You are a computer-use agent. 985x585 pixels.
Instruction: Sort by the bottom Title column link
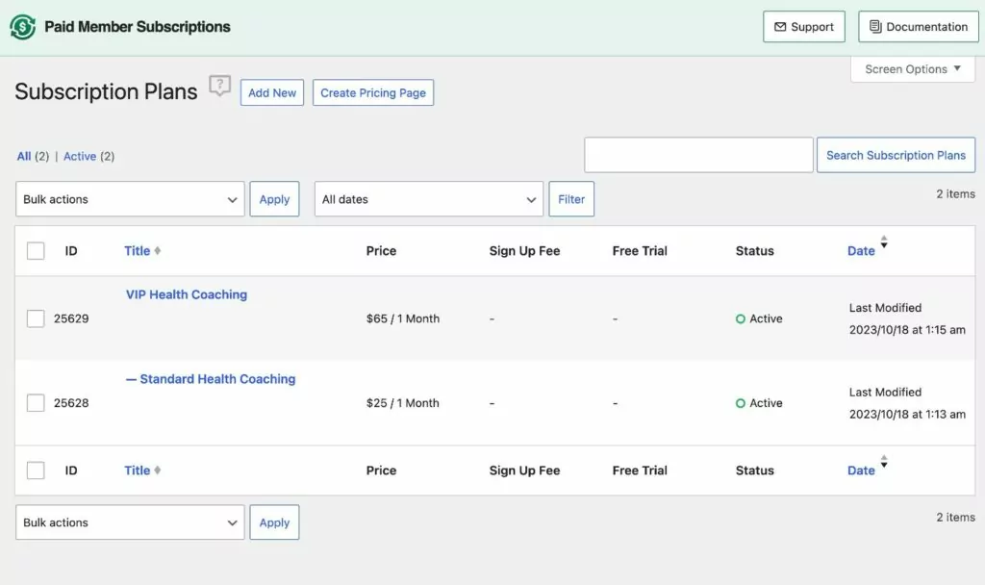click(137, 470)
